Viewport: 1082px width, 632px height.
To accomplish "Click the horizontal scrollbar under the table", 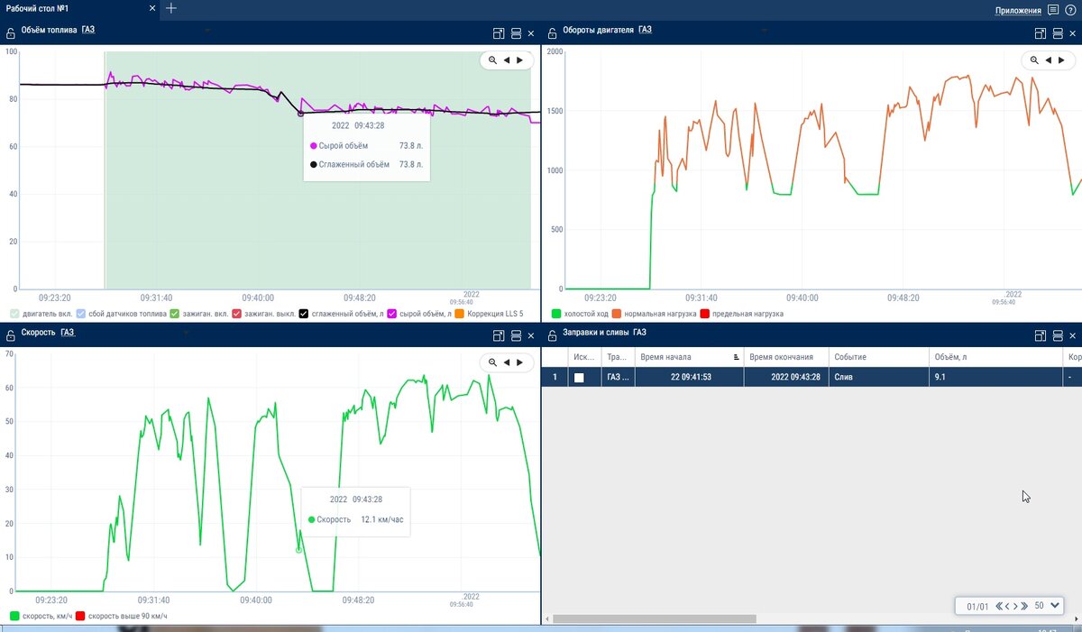I will click(x=654, y=619).
